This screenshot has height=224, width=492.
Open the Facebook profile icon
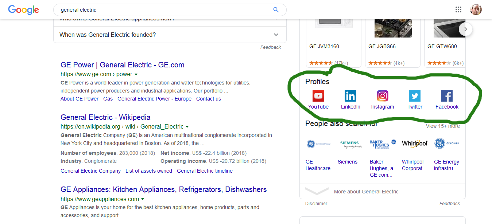point(447,96)
